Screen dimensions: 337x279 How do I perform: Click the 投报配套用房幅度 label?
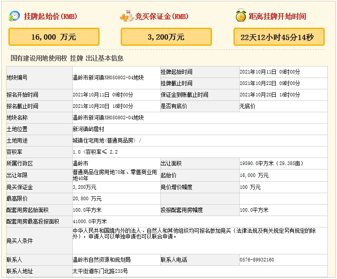tap(182, 210)
